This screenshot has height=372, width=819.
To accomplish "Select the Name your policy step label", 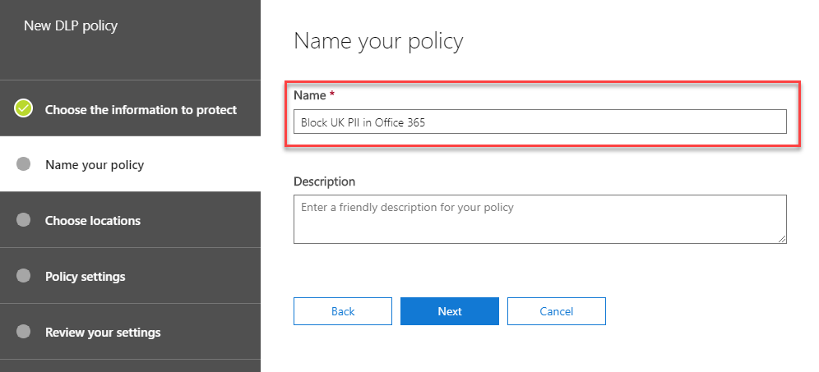I will (x=95, y=165).
